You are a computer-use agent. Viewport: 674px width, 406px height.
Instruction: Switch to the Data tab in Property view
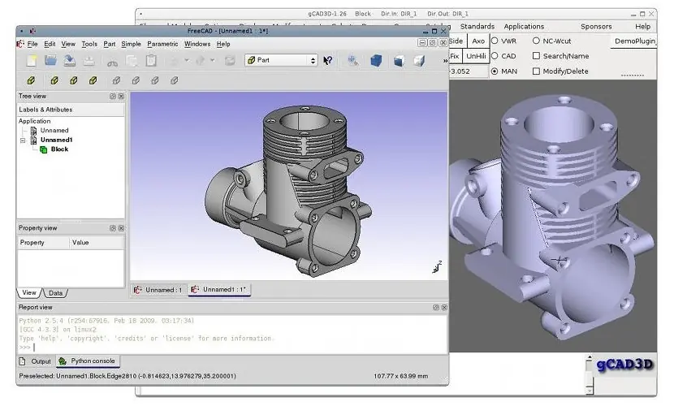pyautogui.click(x=55, y=293)
